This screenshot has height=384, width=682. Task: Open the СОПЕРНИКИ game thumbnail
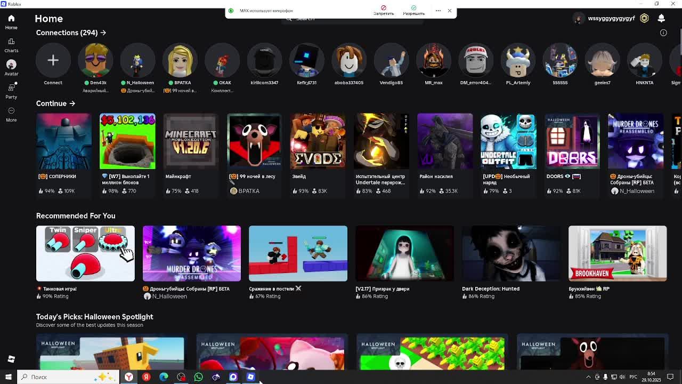click(x=64, y=141)
